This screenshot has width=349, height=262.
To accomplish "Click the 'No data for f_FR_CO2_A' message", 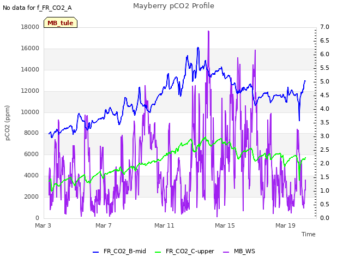I will (x=37, y=8).
